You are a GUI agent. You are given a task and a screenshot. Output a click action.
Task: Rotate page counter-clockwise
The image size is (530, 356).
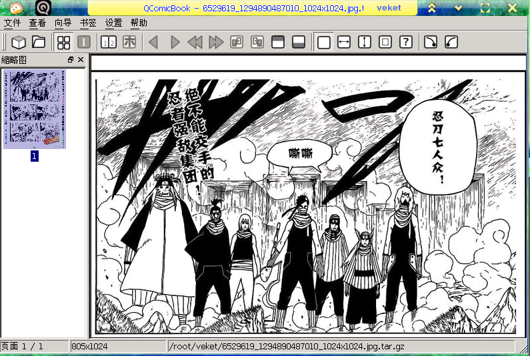coord(451,42)
